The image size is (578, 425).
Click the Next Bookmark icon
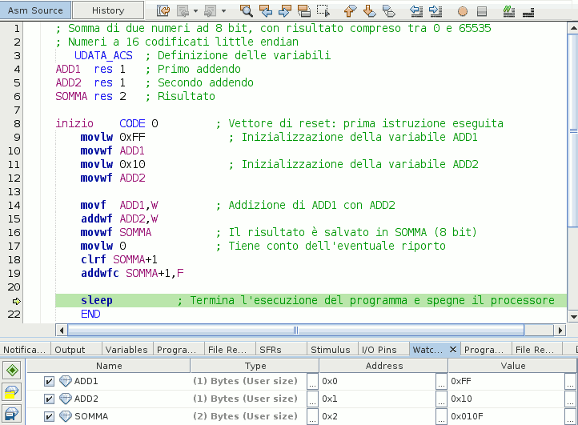(369, 11)
